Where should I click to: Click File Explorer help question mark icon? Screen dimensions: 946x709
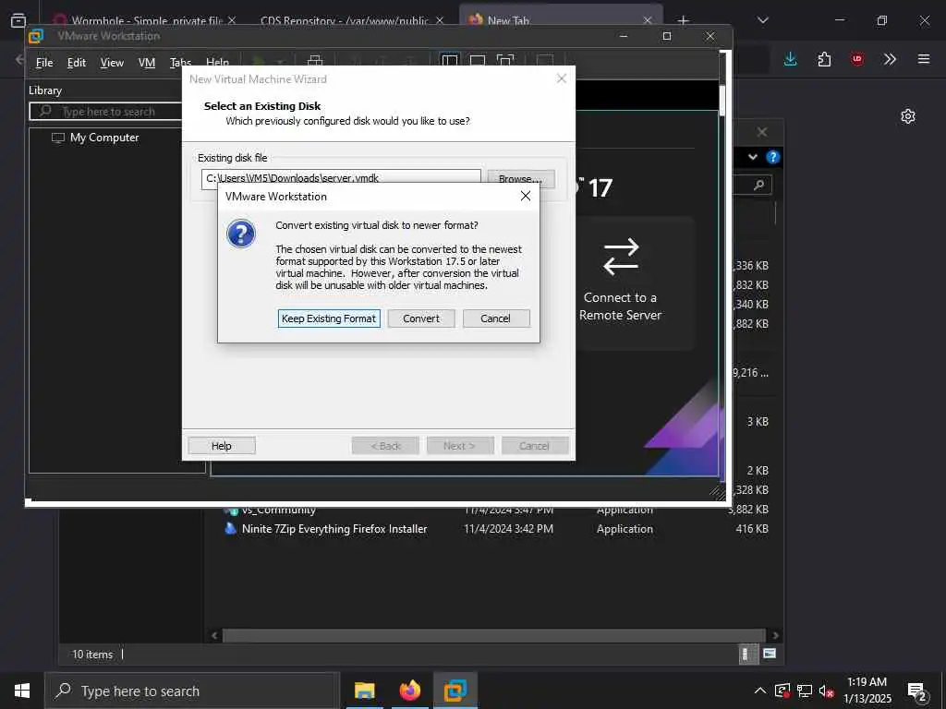click(x=773, y=157)
